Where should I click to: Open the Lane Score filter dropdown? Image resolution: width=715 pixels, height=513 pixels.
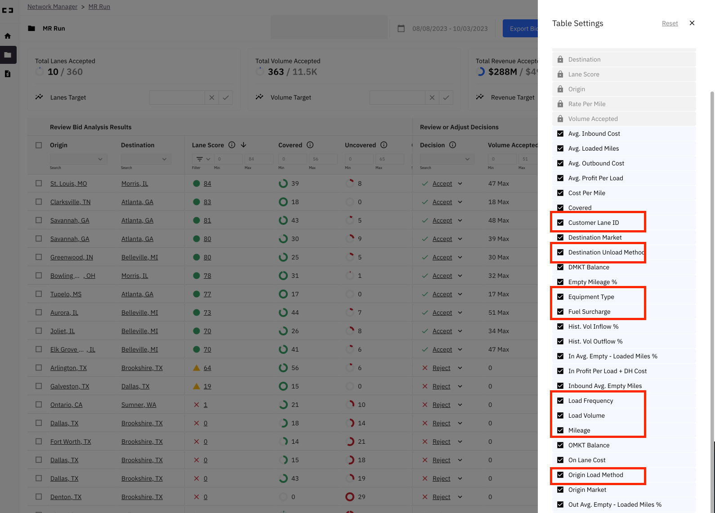point(203,159)
